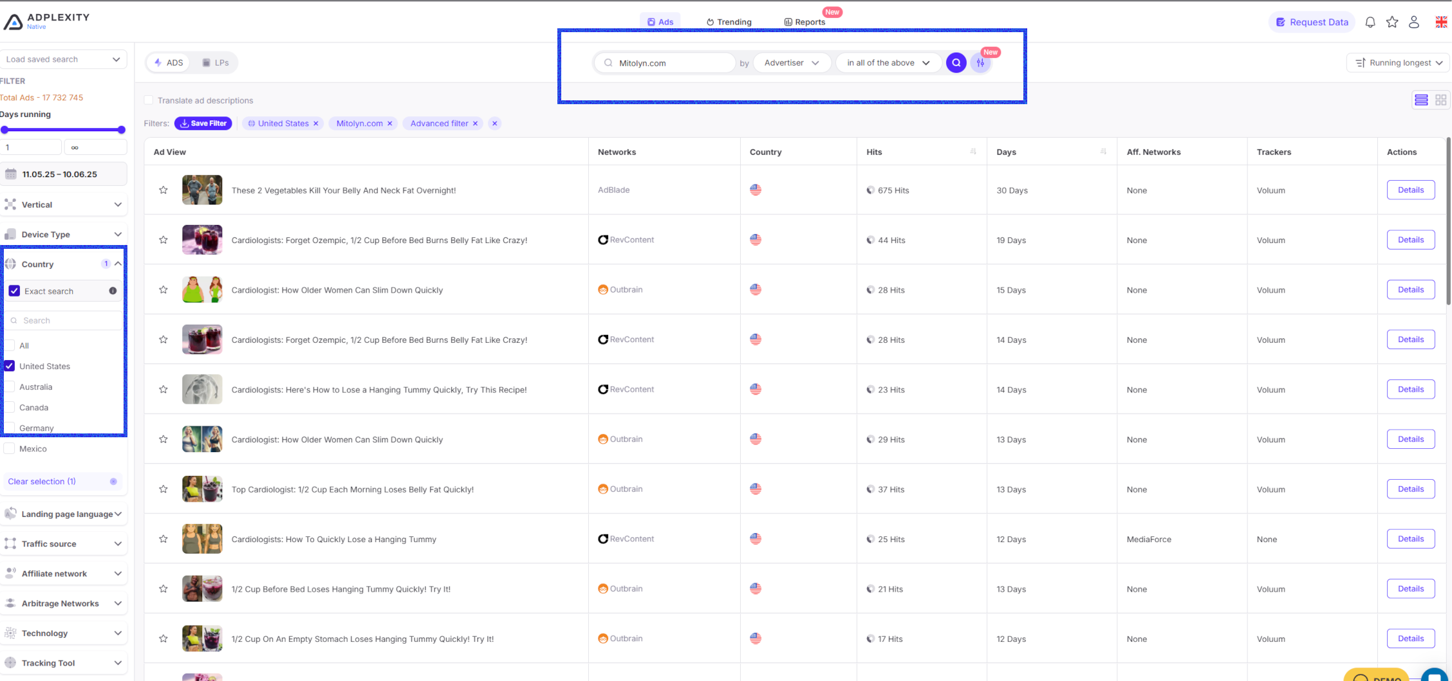The height and width of the screenshot is (681, 1452).
Task: Switch to grid view layout icon
Action: [1440, 100]
